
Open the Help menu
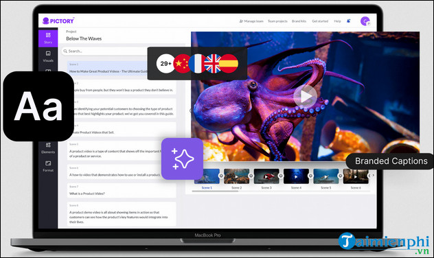click(x=337, y=21)
